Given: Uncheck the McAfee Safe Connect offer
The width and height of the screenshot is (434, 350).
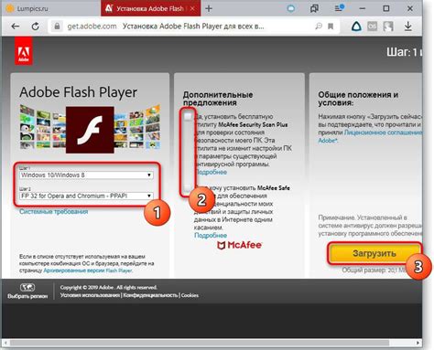Looking at the screenshot, I should pos(189,187).
